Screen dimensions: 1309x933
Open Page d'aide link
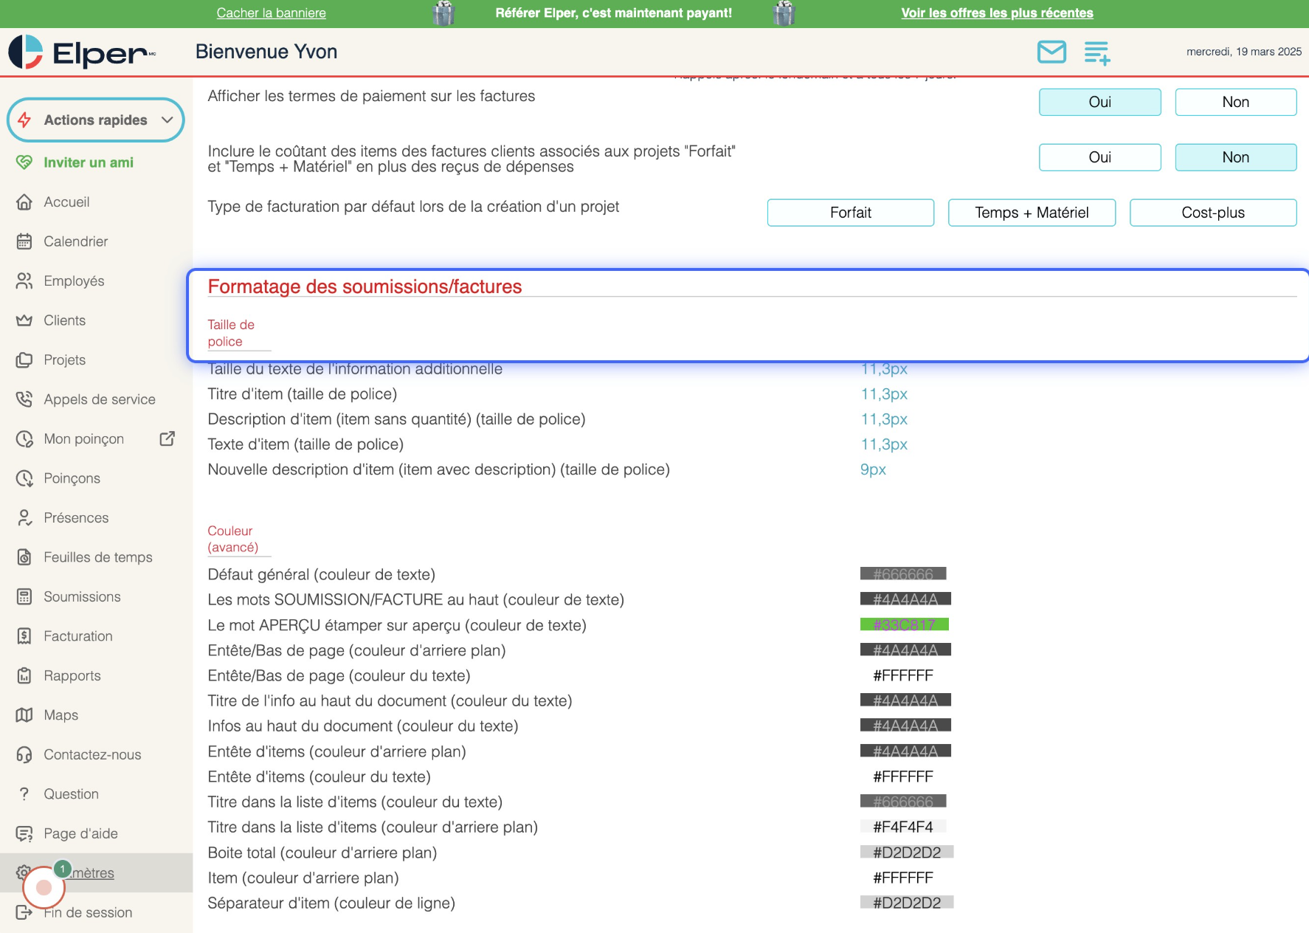click(x=80, y=833)
